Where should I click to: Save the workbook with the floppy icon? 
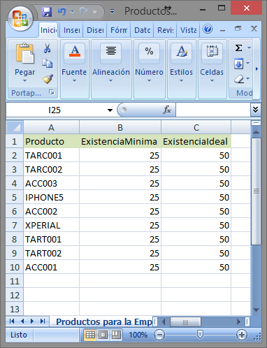pos(47,11)
